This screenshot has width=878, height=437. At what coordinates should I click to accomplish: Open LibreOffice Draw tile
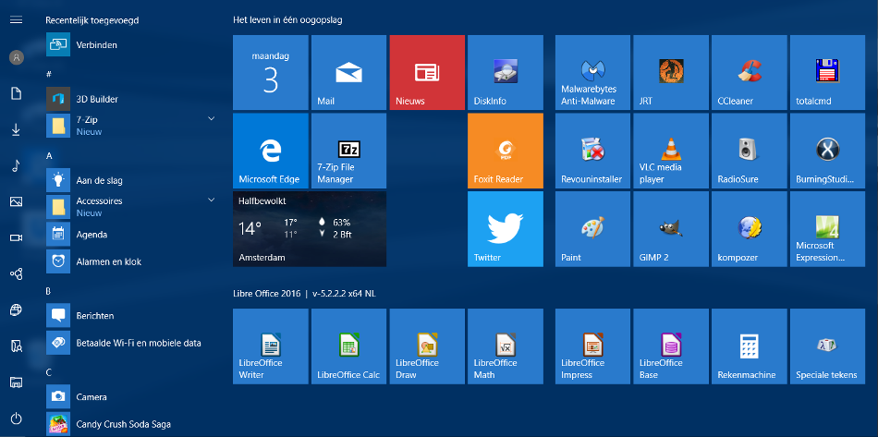pyautogui.click(x=427, y=346)
